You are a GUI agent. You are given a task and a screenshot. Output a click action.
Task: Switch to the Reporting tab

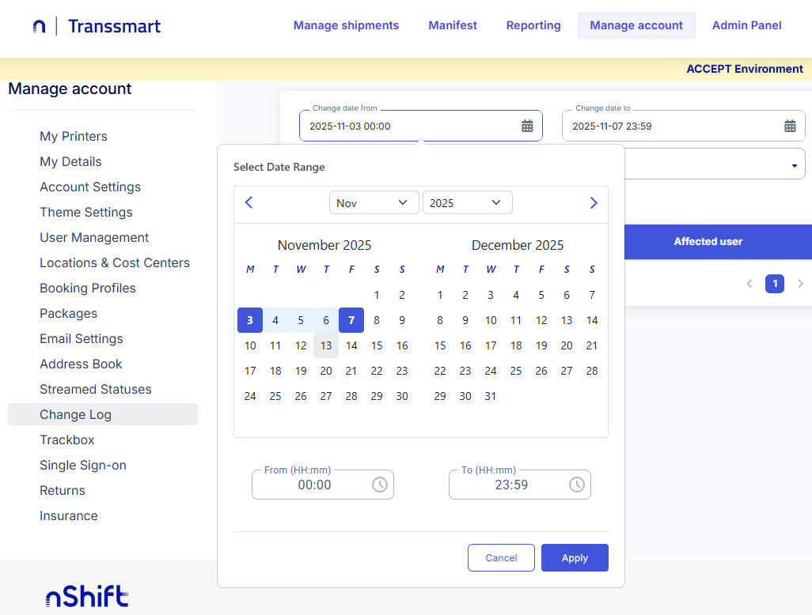tap(533, 25)
